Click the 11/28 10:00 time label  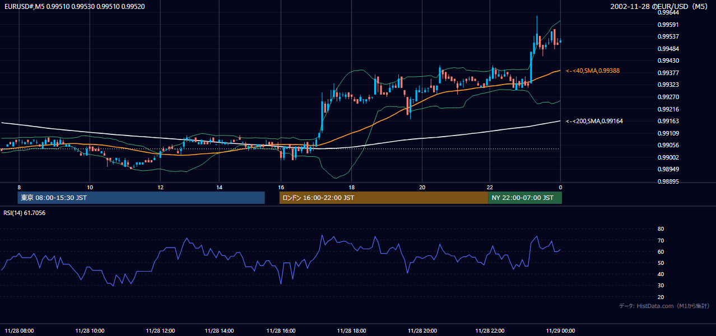tap(90, 331)
